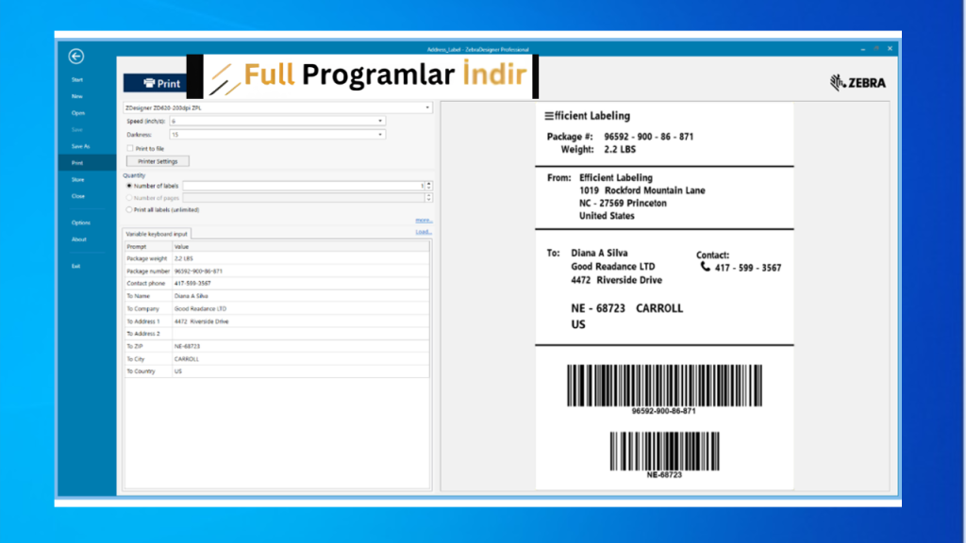
Task: Click the Value column header
Action: coord(301,246)
